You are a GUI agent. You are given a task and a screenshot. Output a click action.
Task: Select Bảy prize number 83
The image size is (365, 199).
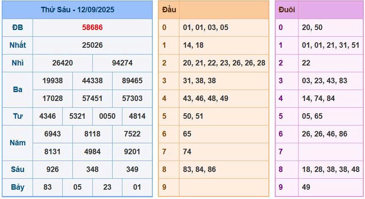47,187
